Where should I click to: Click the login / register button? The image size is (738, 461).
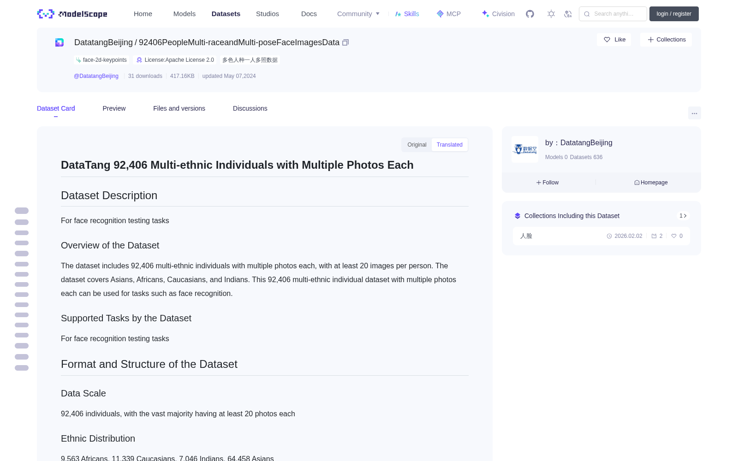coord(674,14)
